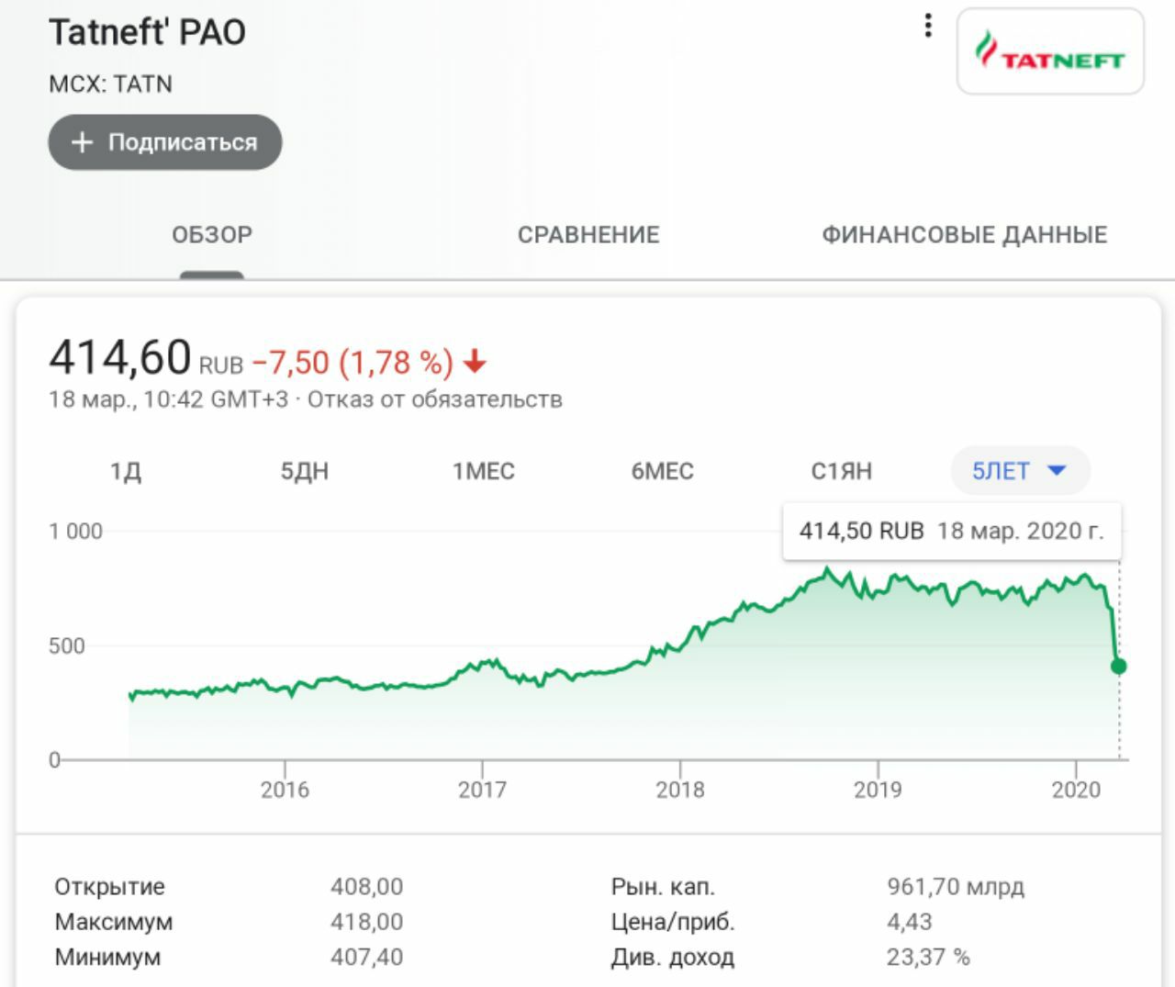Click the −7,50 (1,78 %) price change
This screenshot has height=987, width=1175.
tap(352, 363)
